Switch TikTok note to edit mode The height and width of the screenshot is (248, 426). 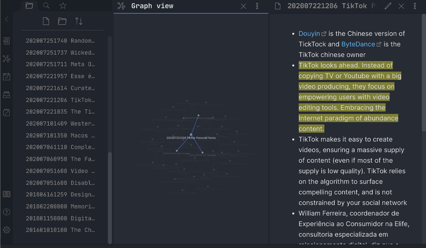click(388, 6)
